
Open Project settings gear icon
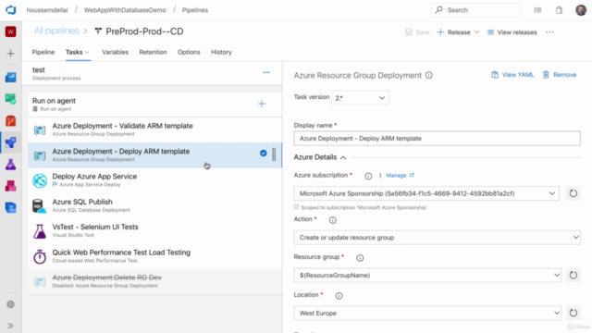point(10,304)
